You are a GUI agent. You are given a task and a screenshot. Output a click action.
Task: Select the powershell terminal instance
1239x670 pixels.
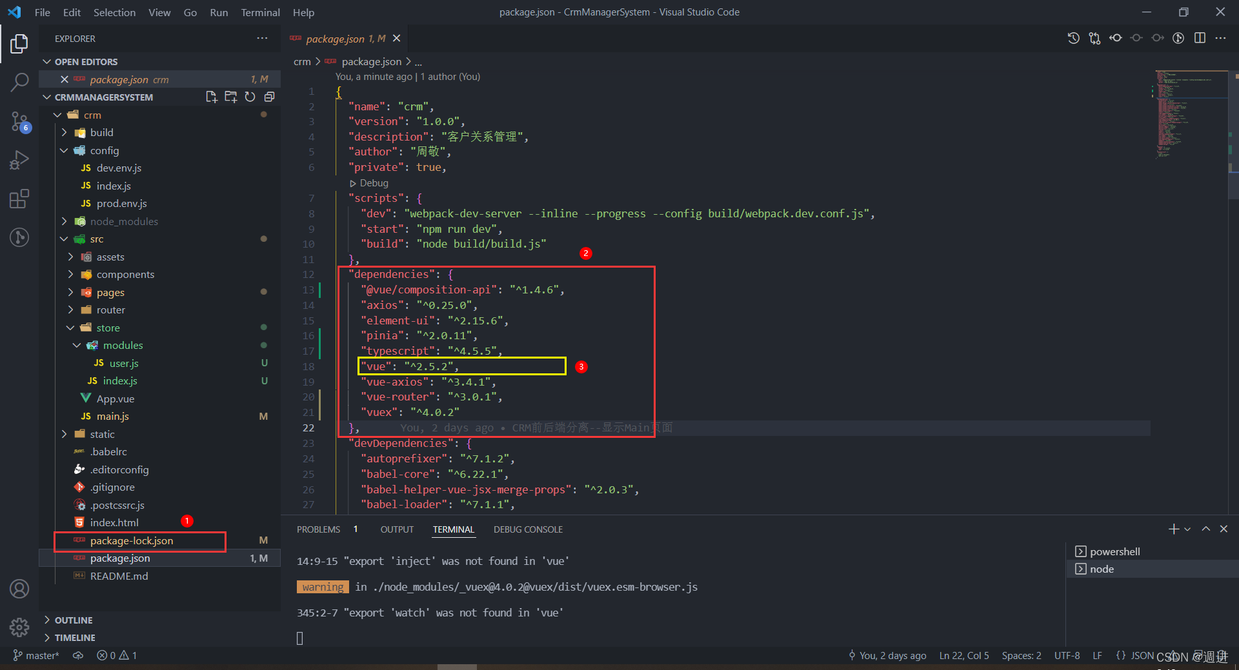point(1114,551)
